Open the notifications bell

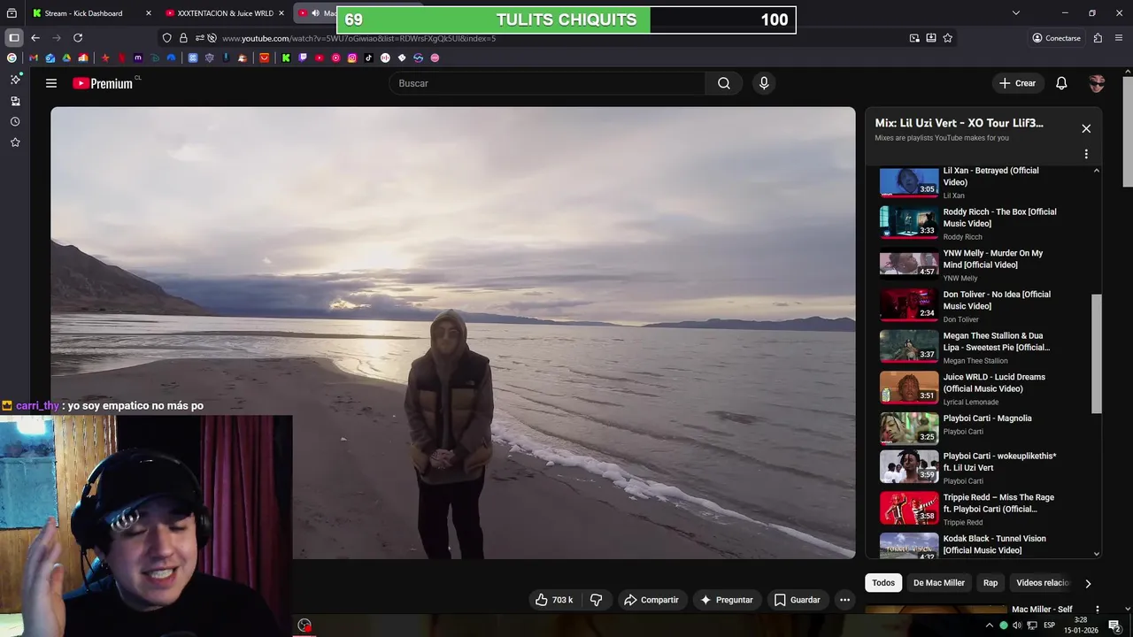click(1061, 83)
